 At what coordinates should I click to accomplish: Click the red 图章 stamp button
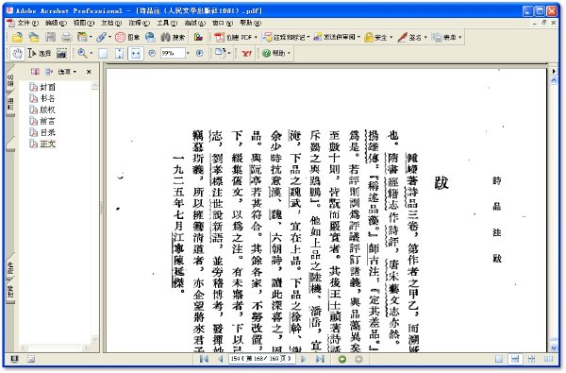(127, 37)
